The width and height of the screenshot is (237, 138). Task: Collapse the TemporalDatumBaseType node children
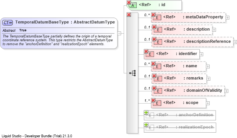(x=119, y=33)
